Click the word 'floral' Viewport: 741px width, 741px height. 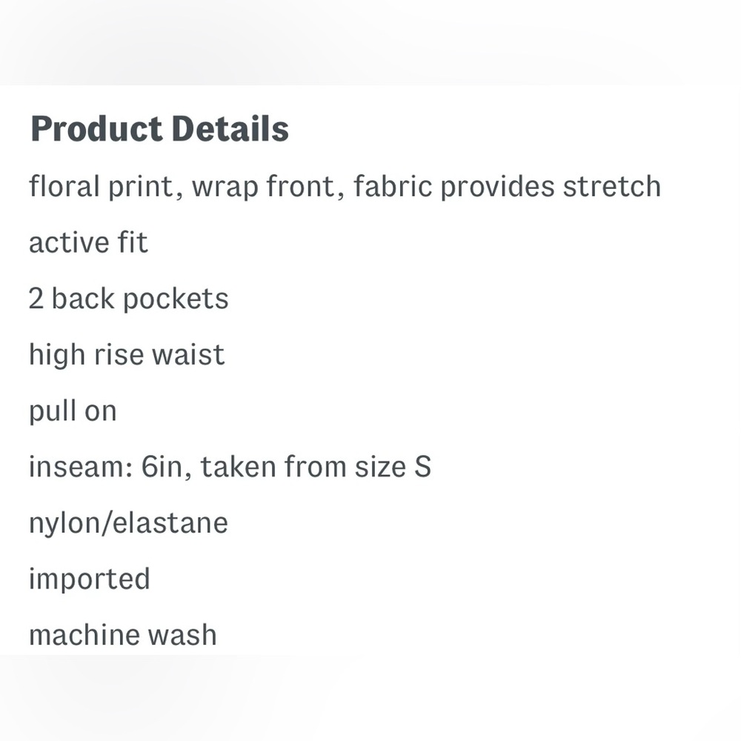64,186
